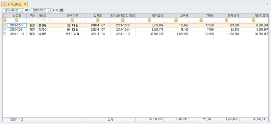Select the 김기수 row name cell
271x124 pixels.
pyautogui.click(x=49, y=30)
